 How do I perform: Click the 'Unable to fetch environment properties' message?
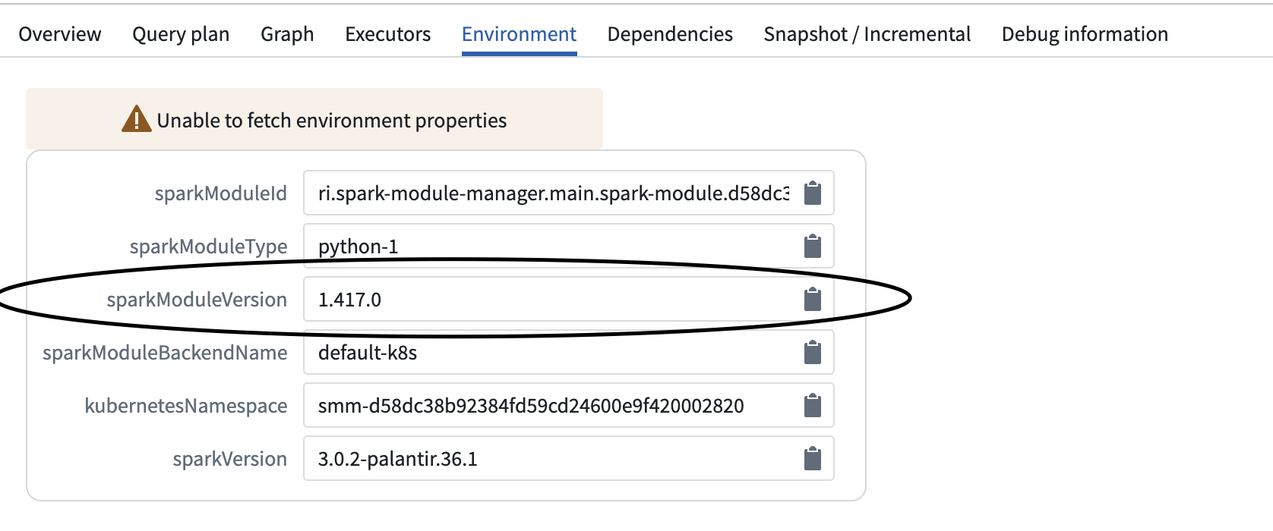332,121
